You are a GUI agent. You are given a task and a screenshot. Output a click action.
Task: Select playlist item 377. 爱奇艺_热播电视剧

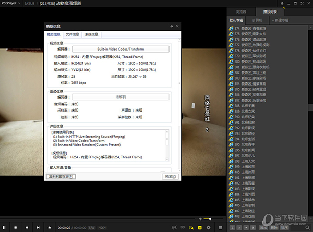click(x=249, y=45)
